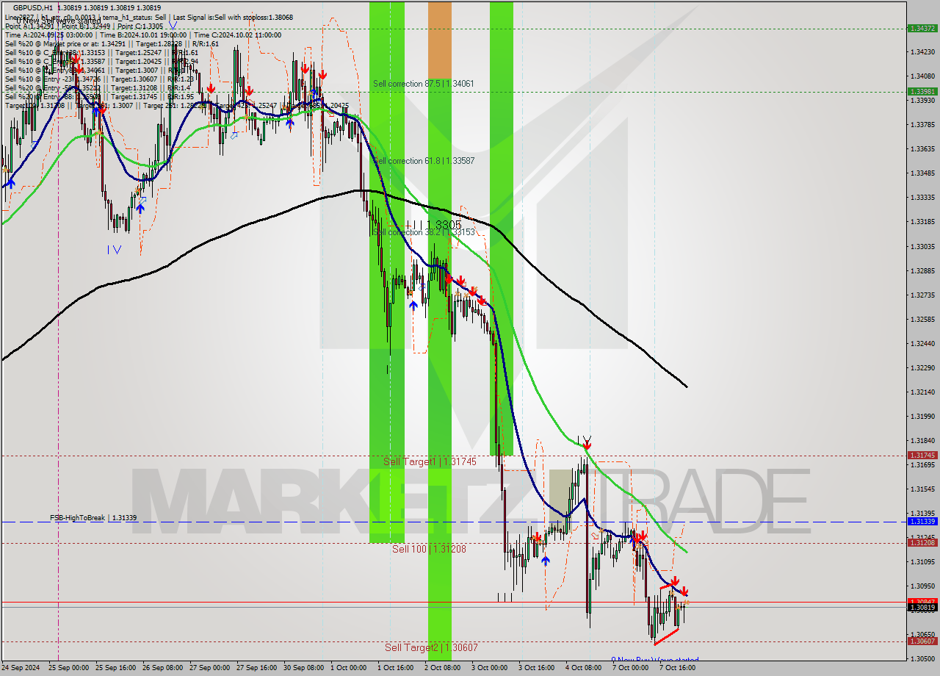Click the row with Target:1.31745 R/R:1.95
This screenshot has height=676, width=940.
pos(99,96)
